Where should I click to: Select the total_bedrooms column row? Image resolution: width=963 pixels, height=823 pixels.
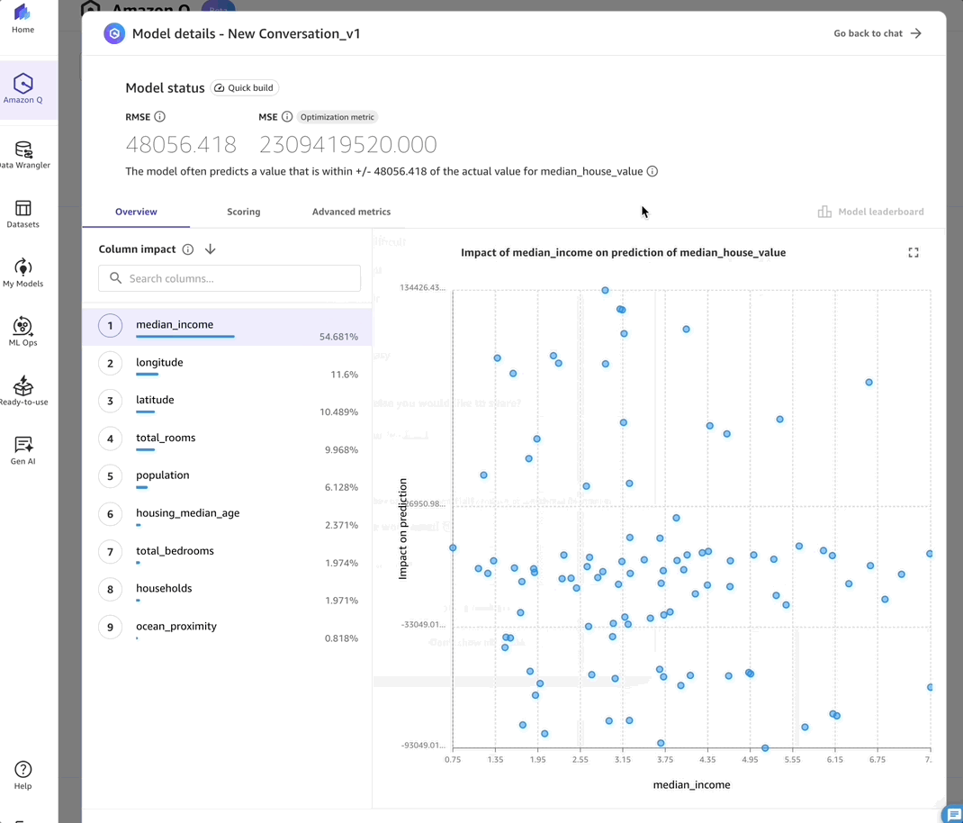tap(227, 553)
